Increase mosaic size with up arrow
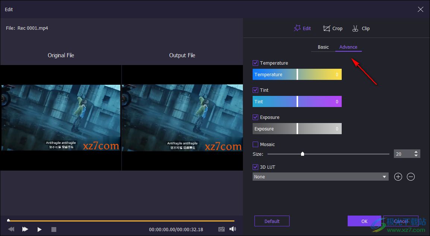Image resolution: width=430 pixels, height=236 pixels. pos(416,152)
